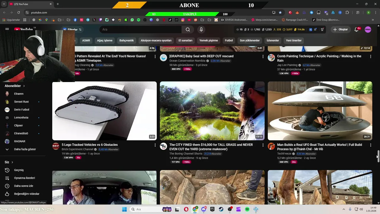
Task: Start voice search with microphone icon
Action: pos(201,29)
